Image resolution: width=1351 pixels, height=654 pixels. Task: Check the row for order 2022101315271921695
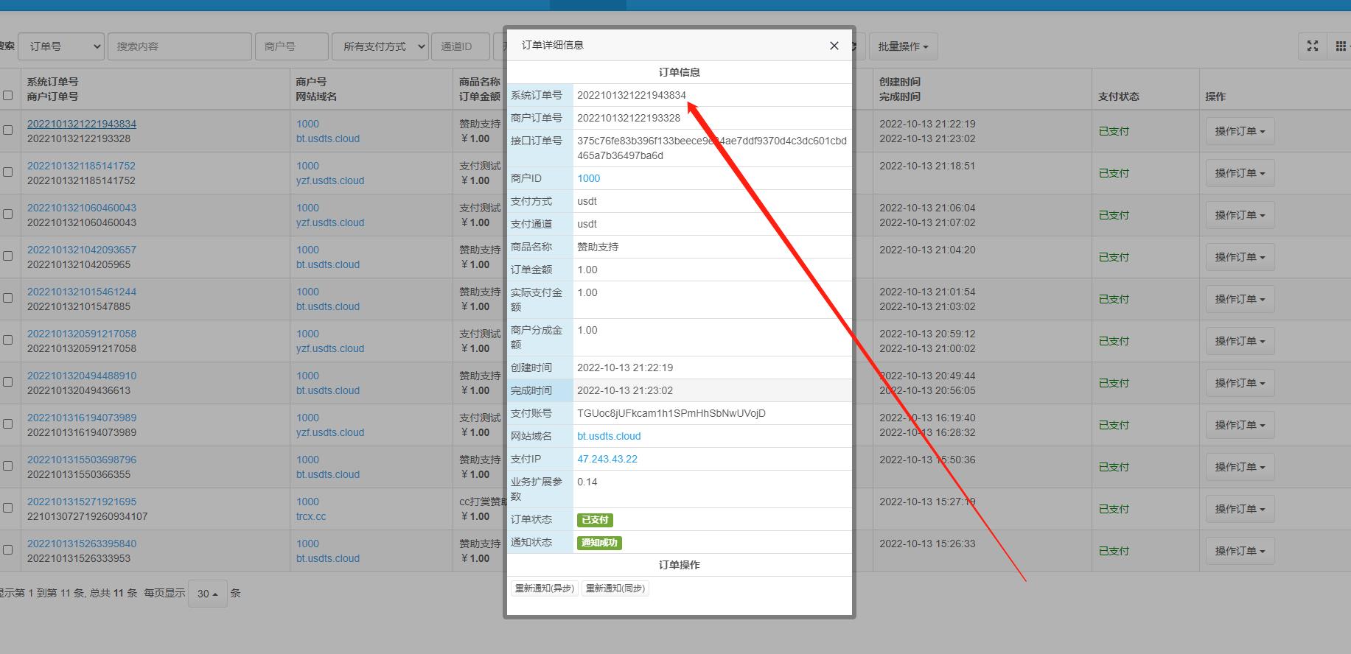tap(7, 507)
